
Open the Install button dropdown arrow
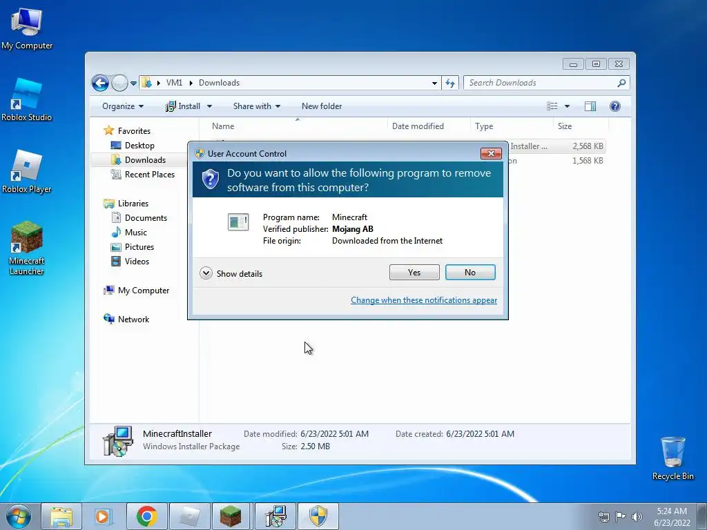[x=209, y=106]
